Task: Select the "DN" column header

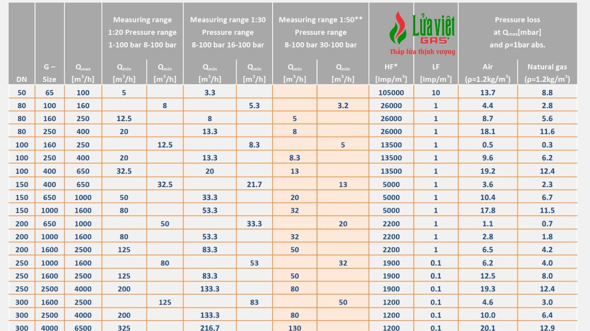Action: point(22,79)
